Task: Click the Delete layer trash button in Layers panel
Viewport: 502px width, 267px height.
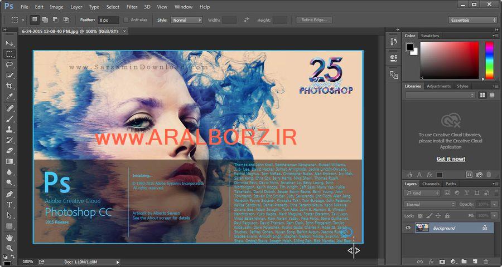Action: click(486, 261)
